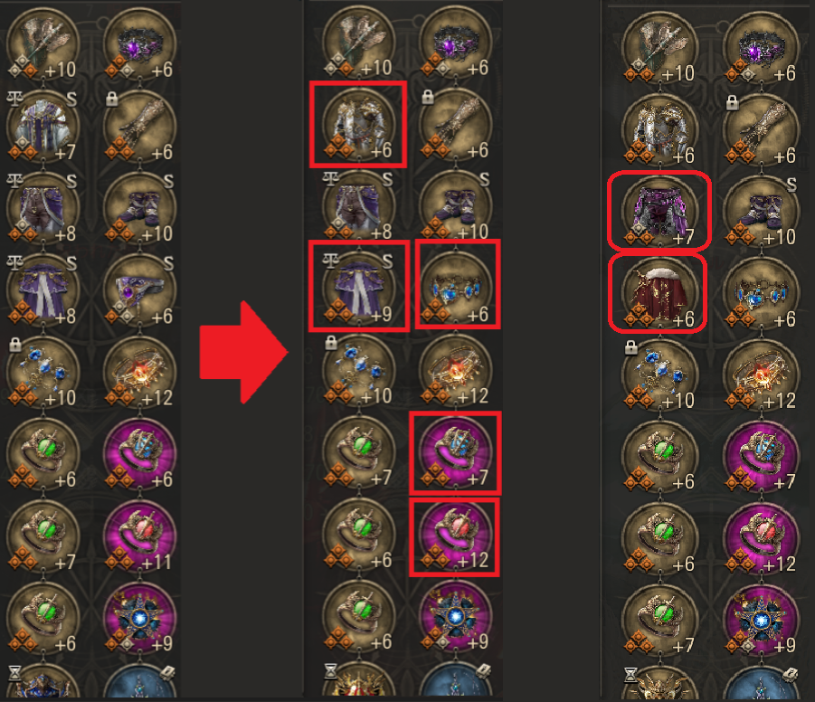Toggle lock icon on middle panel blue earrings
Image resolution: width=815 pixels, height=702 pixels.
pyautogui.click(x=330, y=342)
